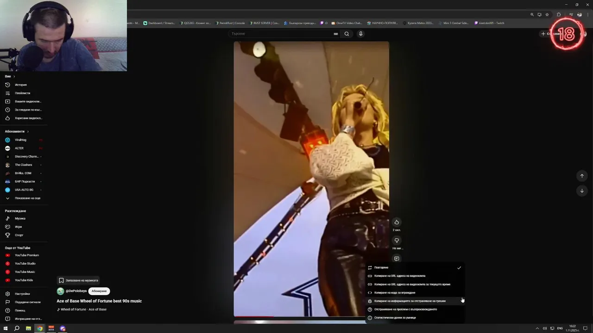The width and height of the screenshot is (593, 333).
Task: Open Windows taskbar search
Action: pos(17,328)
